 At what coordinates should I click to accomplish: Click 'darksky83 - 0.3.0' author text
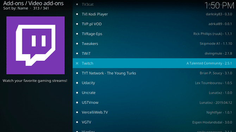219,14
